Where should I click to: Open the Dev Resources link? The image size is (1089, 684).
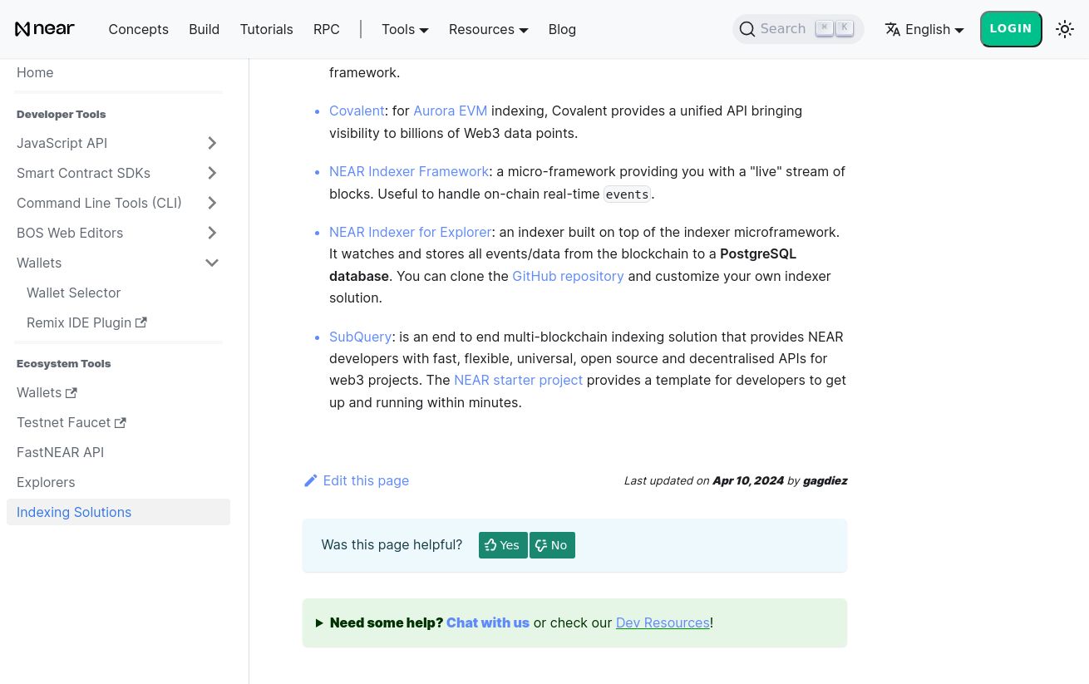[x=663, y=622]
